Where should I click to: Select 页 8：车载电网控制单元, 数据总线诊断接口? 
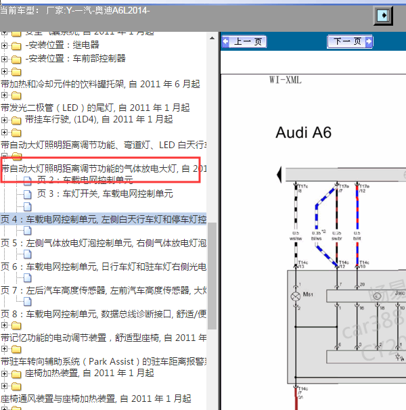coord(104,314)
